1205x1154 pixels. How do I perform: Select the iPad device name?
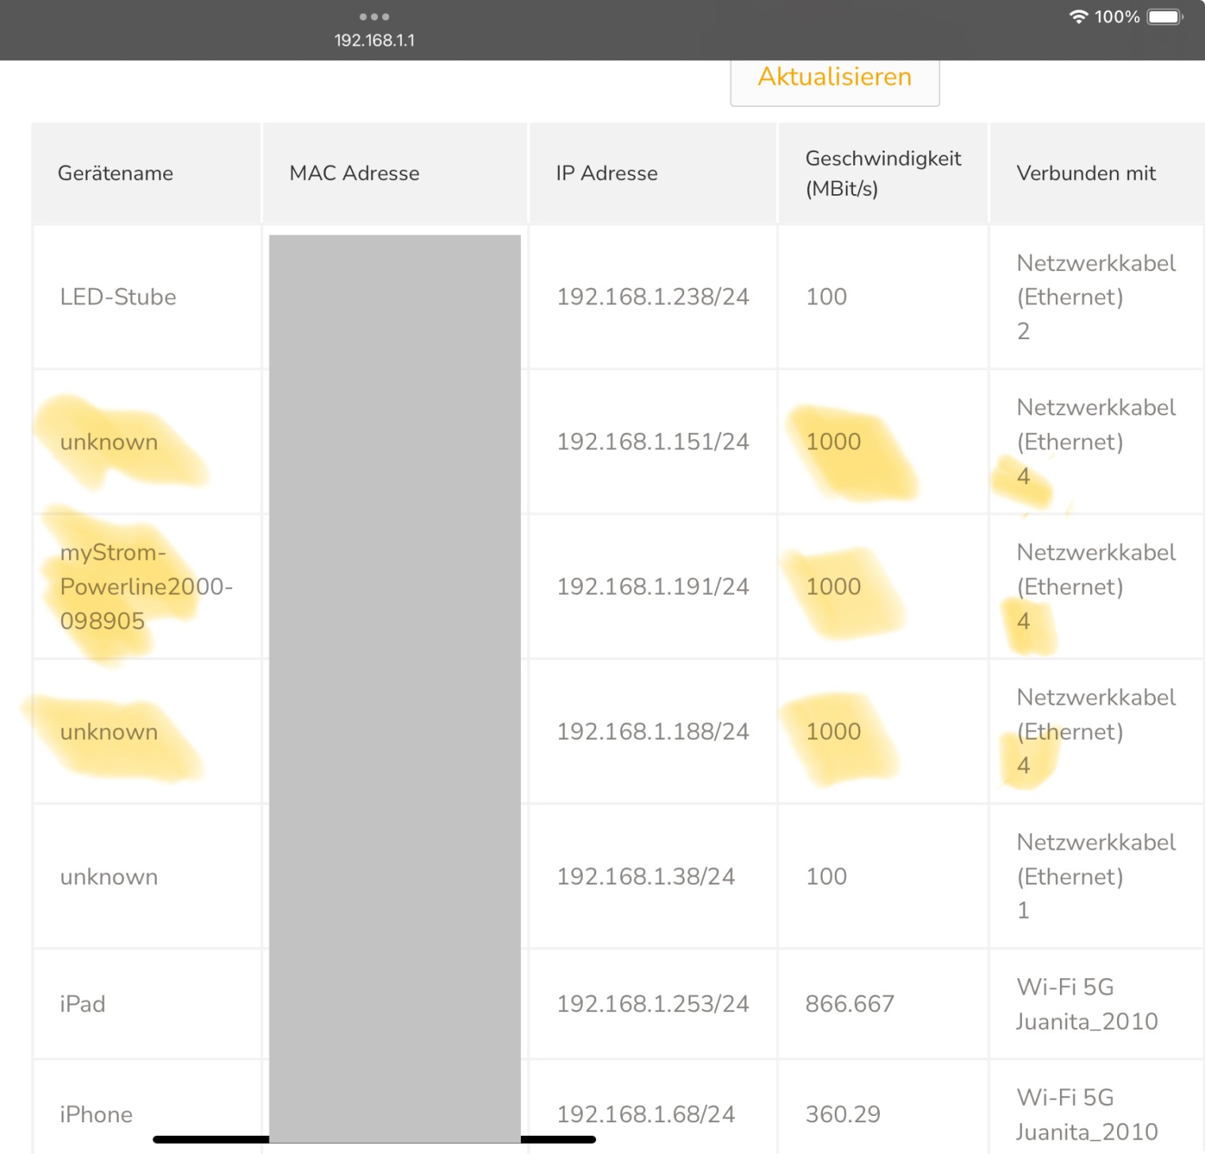pos(82,1004)
